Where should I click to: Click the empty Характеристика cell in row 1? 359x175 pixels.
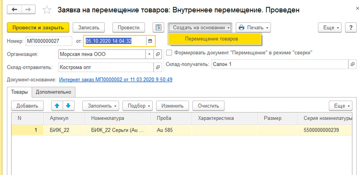tap(224, 130)
